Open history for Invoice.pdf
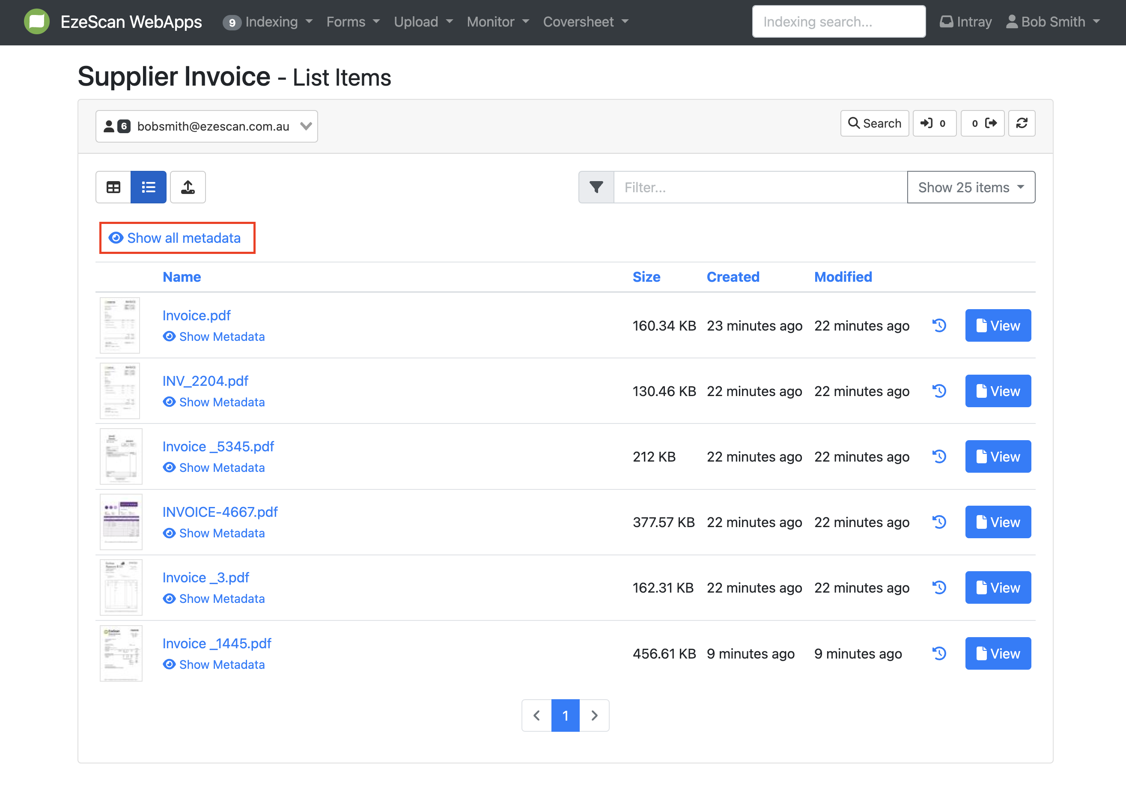Viewport: 1126px width, 787px height. [939, 325]
